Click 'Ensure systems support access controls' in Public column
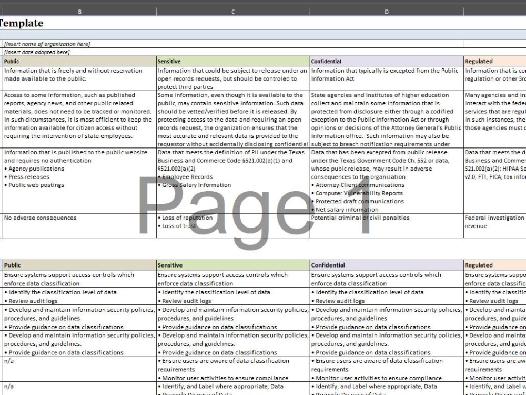 click(x=79, y=279)
